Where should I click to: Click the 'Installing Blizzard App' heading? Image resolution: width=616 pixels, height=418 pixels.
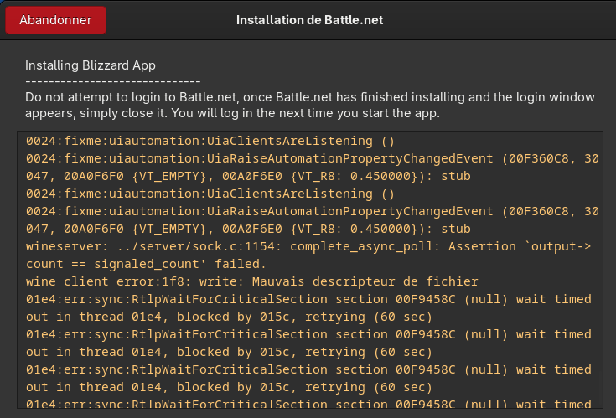tap(91, 65)
